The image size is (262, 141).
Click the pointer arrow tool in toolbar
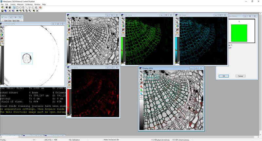tap(13, 7)
